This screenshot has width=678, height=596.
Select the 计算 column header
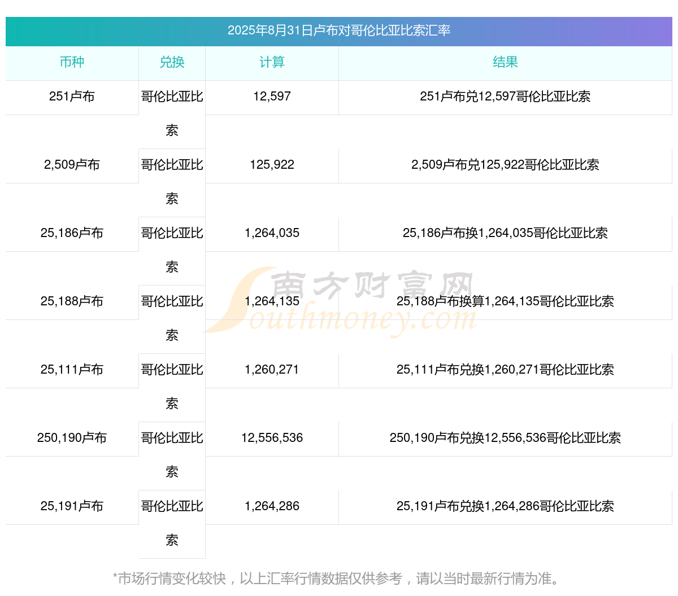(272, 63)
